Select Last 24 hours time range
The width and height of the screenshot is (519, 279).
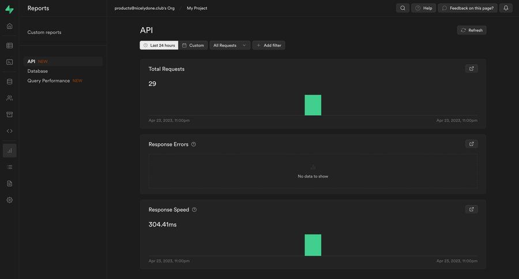click(159, 46)
